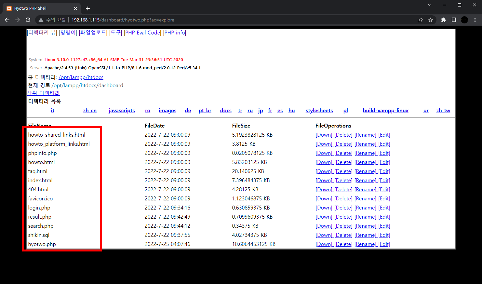
Task: Select the Hyotwo PHP Shell tab
Action: pyautogui.click(x=42, y=8)
